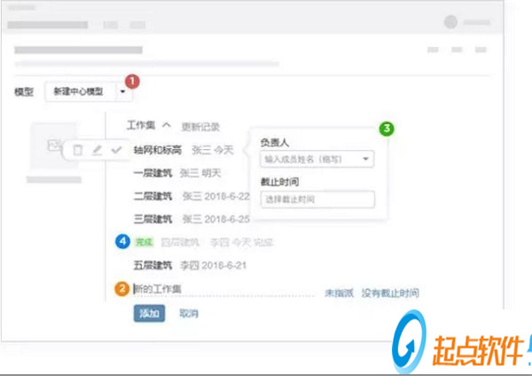The width and height of the screenshot is (532, 376).
Task: Switch to the 更新记录 tab
Action: tap(200, 127)
